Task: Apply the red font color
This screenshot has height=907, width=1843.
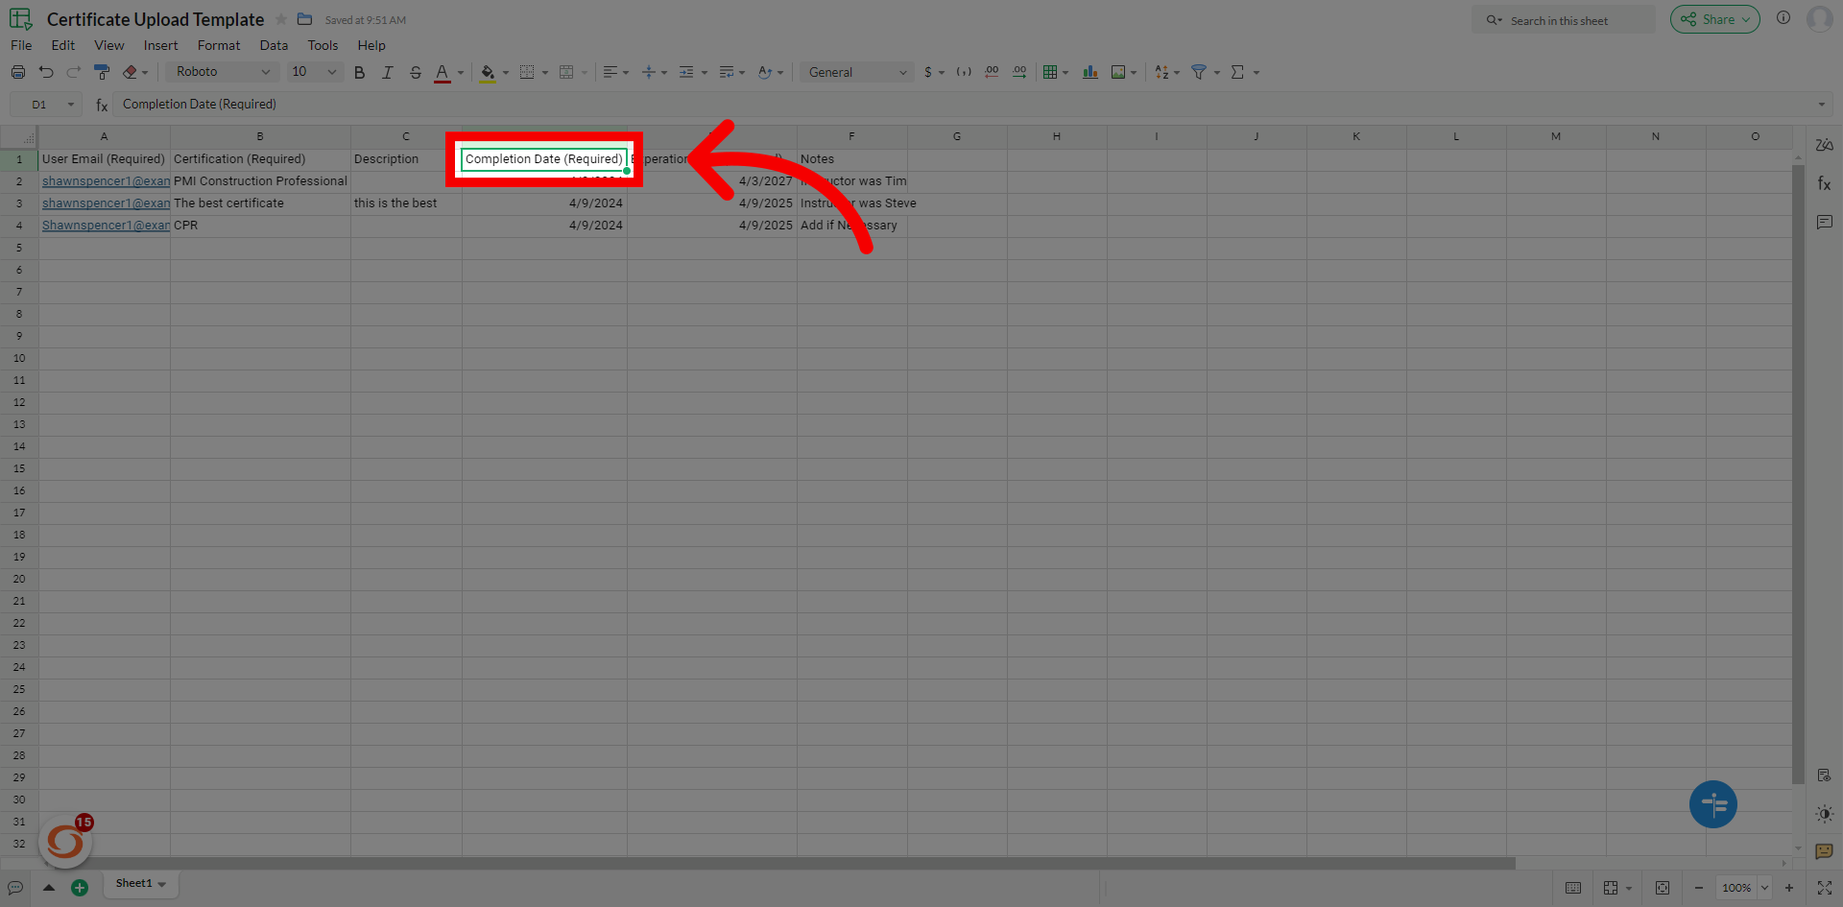Action: tap(442, 72)
